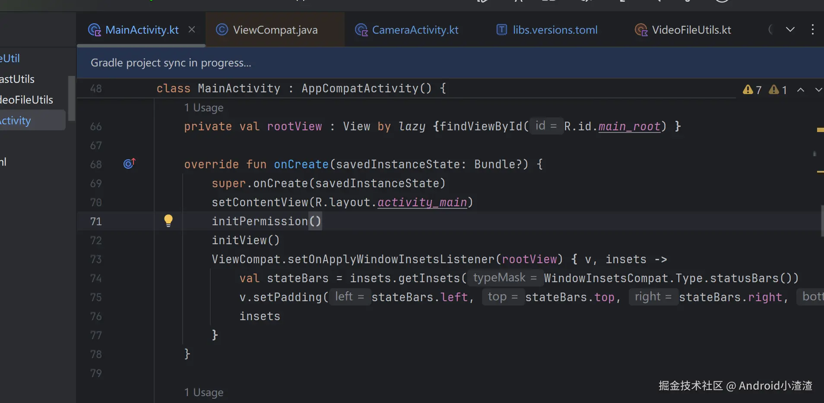Screen dimensions: 824x403
Task: Click the yellow lightbulb quick-fix icon
Action: [x=168, y=220]
